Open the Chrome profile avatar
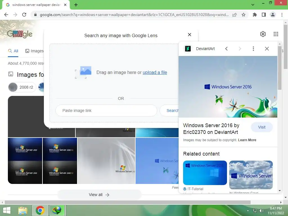Screen dimensions: 288x216 coord(273,15)
